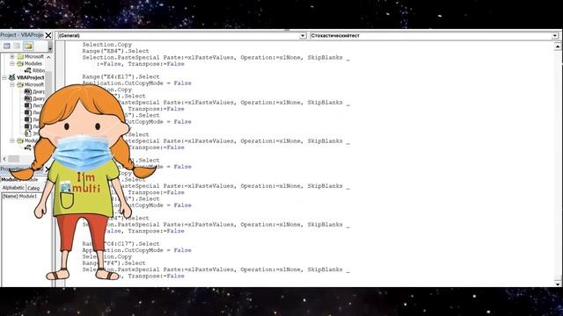This screenshot has height=316, width=563.
Task: Click the Range("C4:C17").Select code line
Action: pos(121,244)
